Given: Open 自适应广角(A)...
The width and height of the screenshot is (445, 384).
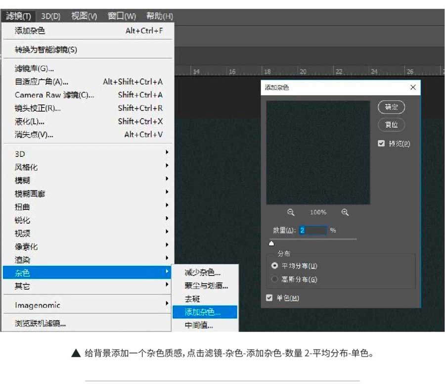Looking at the screenshot, I should (x=87, y=82).
